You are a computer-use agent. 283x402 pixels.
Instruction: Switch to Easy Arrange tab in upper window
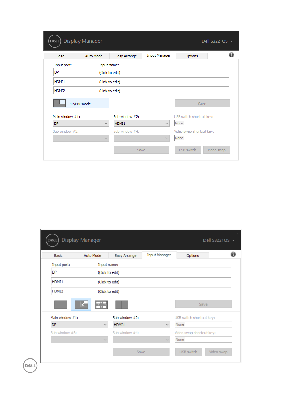pos(126,56)
